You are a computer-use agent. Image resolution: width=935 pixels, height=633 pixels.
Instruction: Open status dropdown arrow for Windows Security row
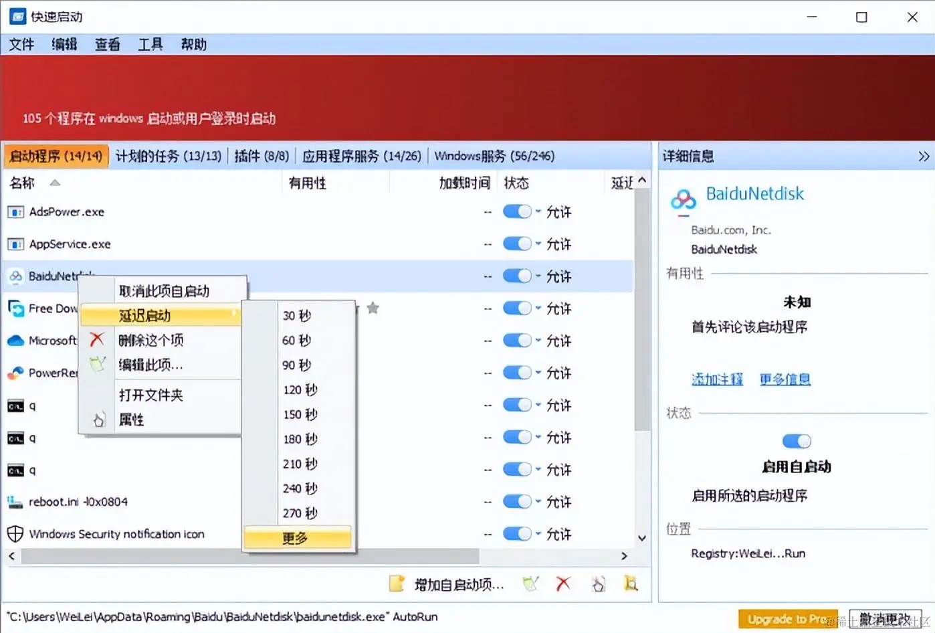click(538, 534)
